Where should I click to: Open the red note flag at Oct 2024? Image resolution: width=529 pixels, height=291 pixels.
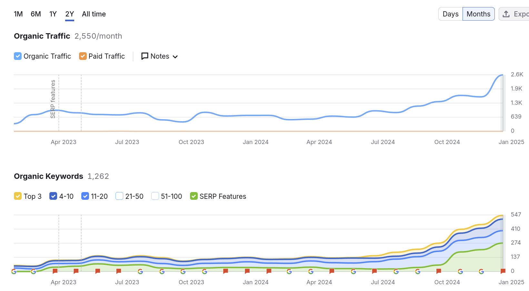(439, 271)
